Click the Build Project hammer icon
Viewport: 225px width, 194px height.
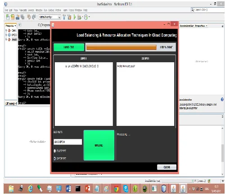tap(64, 17)
